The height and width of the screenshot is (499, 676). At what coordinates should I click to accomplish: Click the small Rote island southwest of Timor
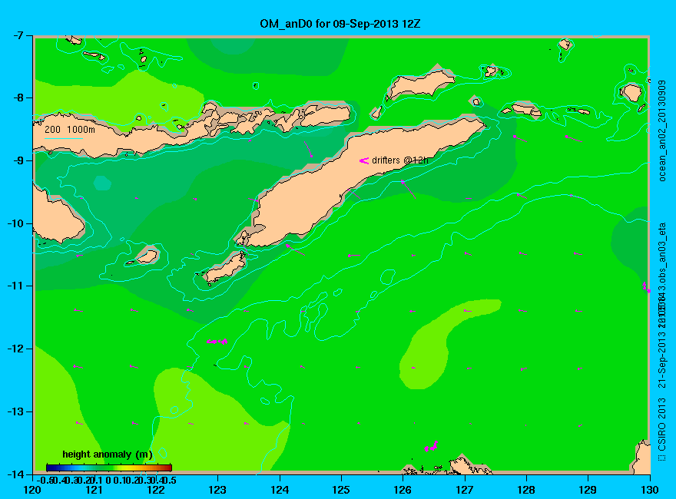tap(225, 267)
